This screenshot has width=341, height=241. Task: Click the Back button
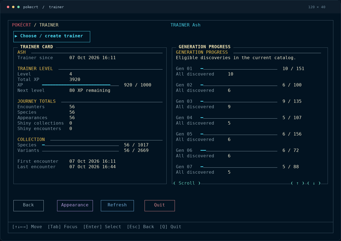tap(28, 206)
